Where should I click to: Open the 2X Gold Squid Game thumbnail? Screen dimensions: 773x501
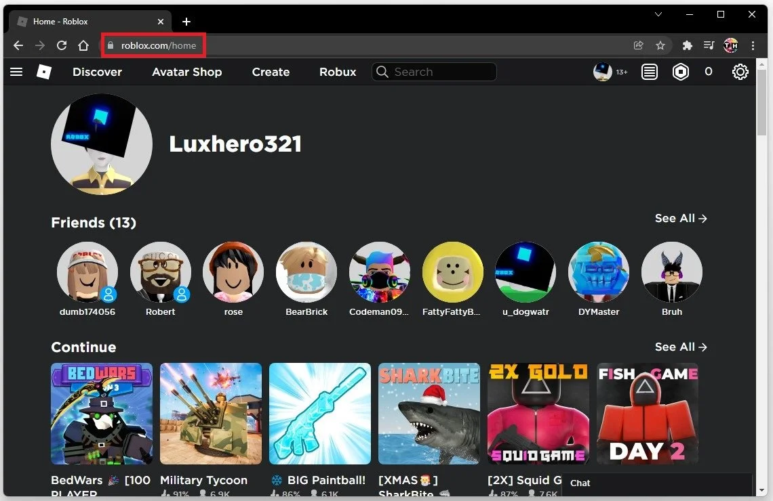538,414
